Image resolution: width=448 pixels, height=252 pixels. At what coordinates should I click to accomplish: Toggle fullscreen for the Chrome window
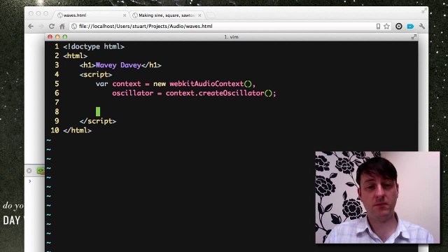(424, 10)
